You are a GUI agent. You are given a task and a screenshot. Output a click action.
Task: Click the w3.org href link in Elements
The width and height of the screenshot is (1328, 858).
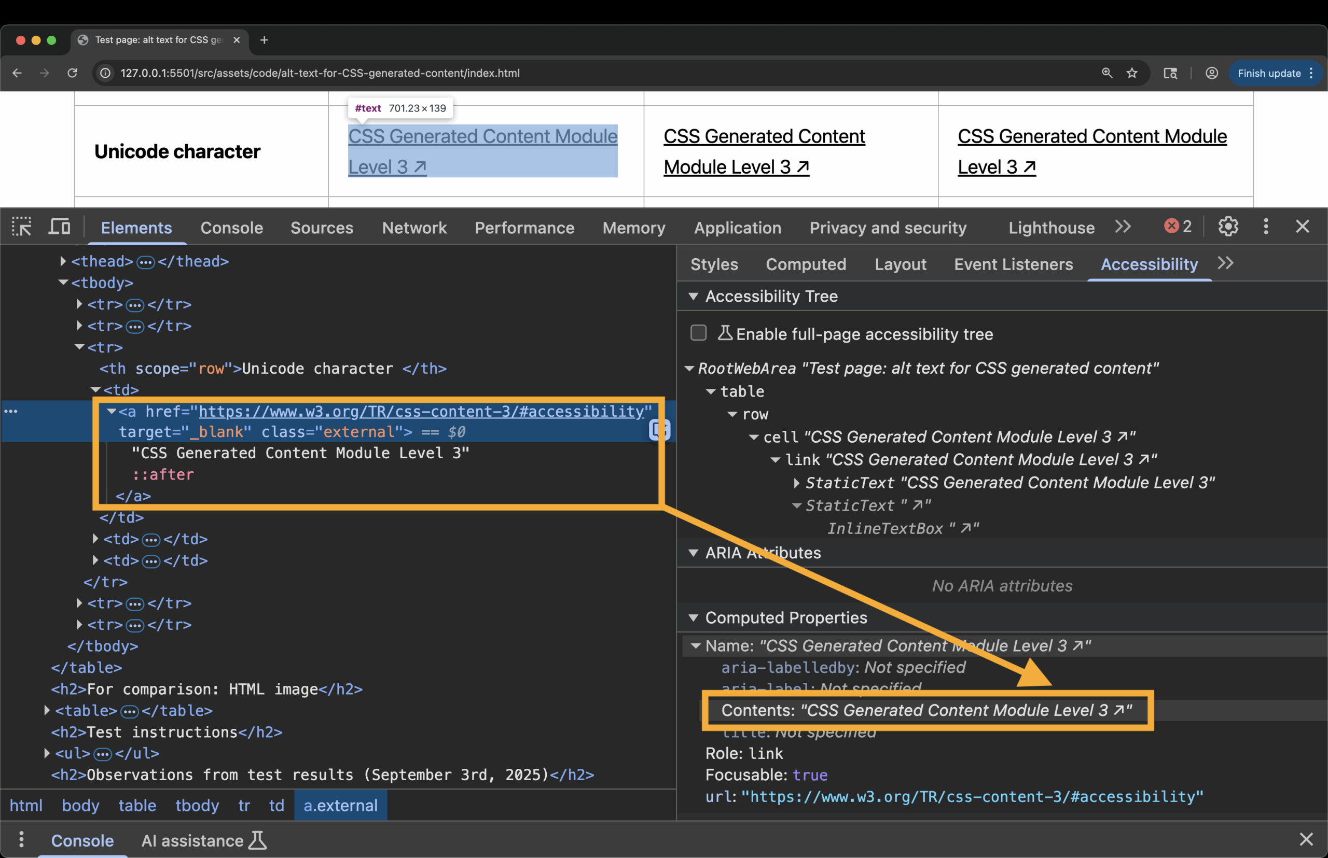pos(421,412)
